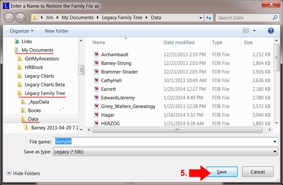This screenshot has height=185, width=283.
Task: Click the HRBlock folder icon
Action: coord(20,68)
